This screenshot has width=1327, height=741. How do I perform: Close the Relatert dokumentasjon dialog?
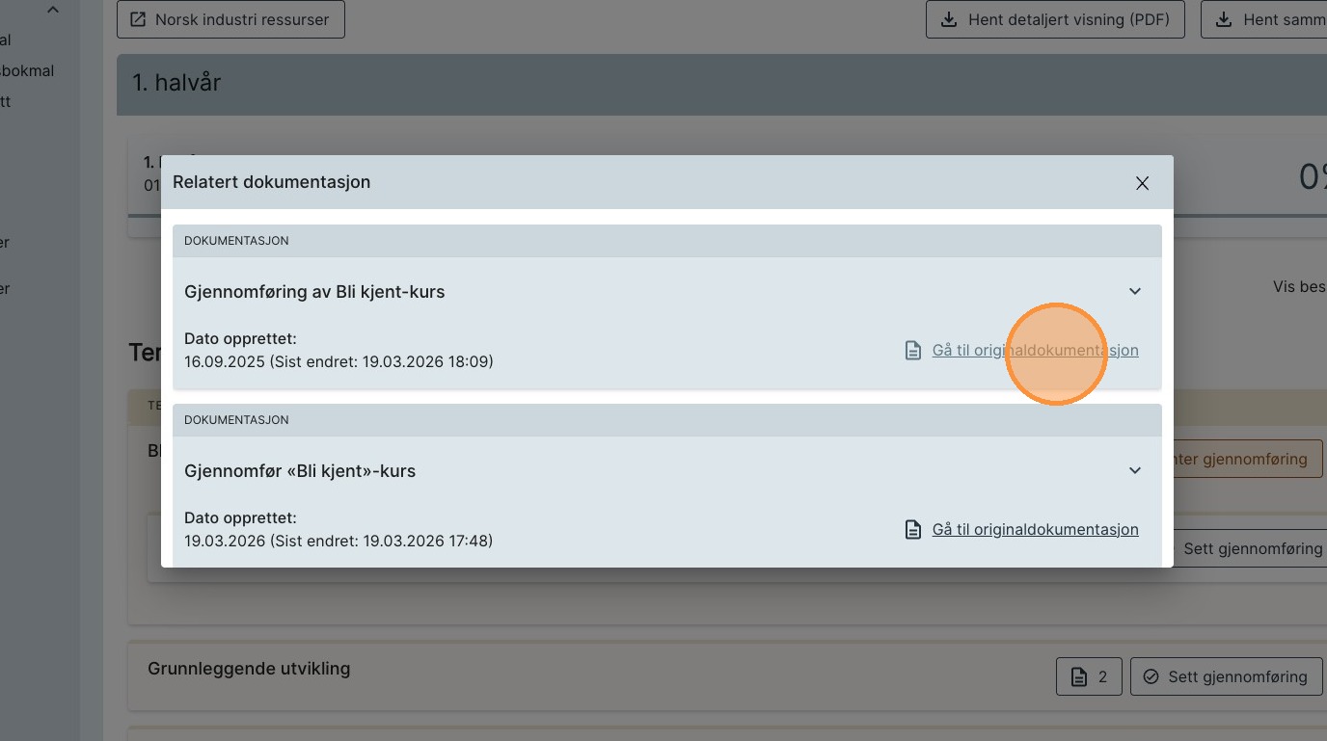[1142, 183]
